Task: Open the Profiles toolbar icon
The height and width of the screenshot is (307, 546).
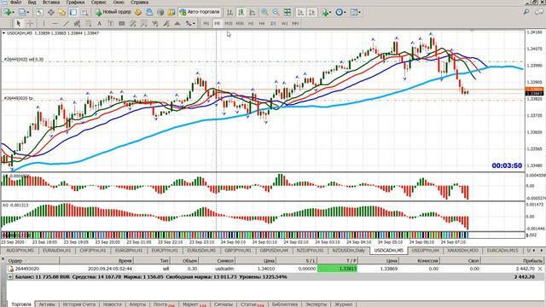Action: 23,12
